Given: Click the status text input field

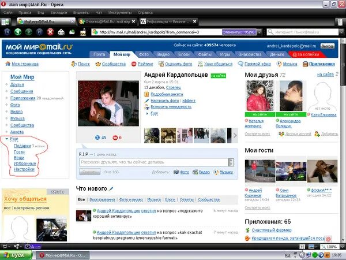Looking at the screenshot, I should pyautogui.click(x=153, y=162).
